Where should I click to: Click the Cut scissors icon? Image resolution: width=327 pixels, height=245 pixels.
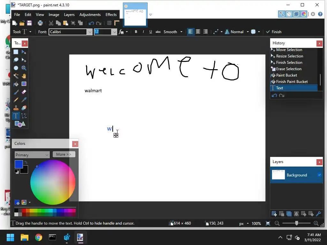tap(51, 23)
